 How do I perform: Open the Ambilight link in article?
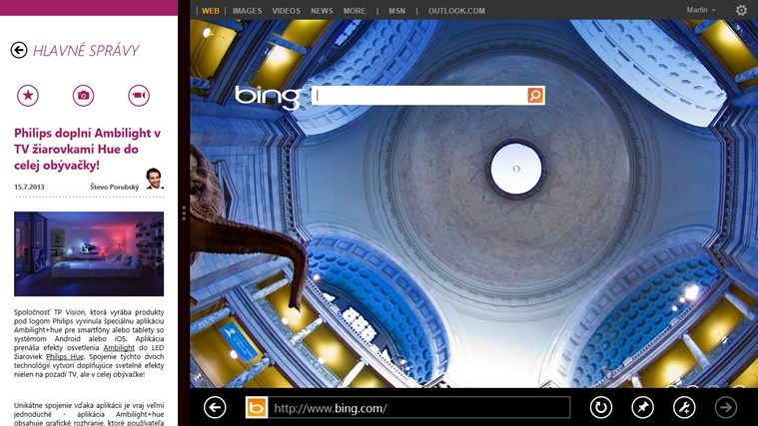tap(119, 348)
